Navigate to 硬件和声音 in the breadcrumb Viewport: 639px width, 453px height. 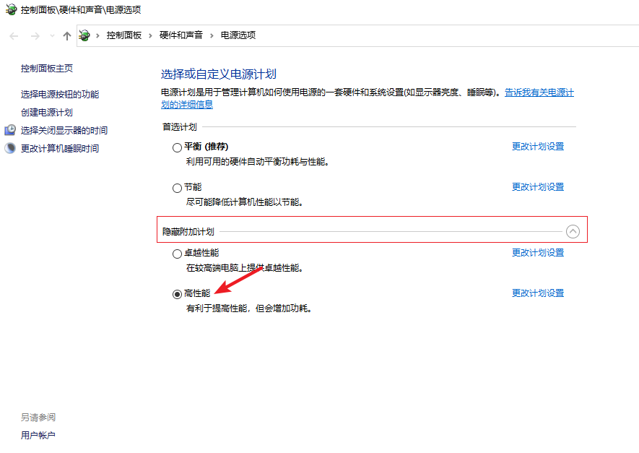tap(181, 35)
